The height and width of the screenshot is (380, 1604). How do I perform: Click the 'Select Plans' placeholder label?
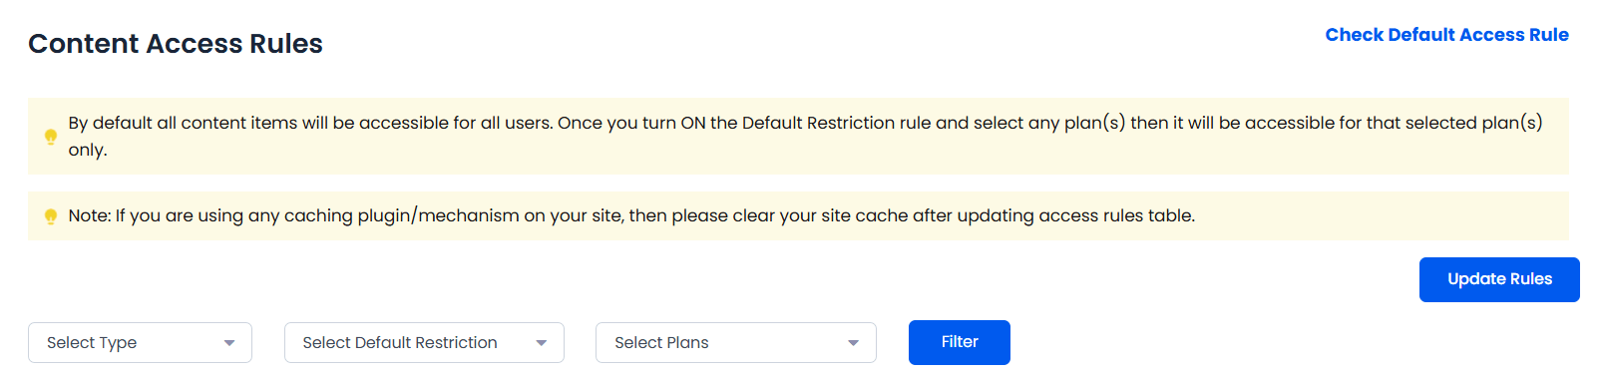click(x=661, y=343)
